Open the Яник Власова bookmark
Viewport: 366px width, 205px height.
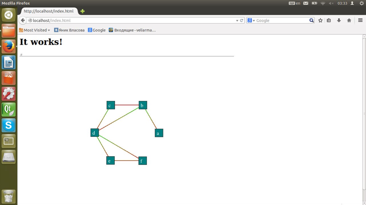click(69, 30)
